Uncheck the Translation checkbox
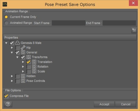 29,62
